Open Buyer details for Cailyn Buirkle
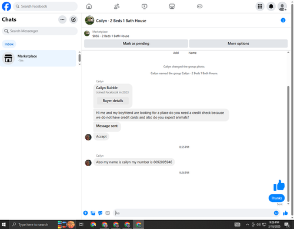Image resolution: width=294 pixels, height=229 pixels. click(113, 101)
